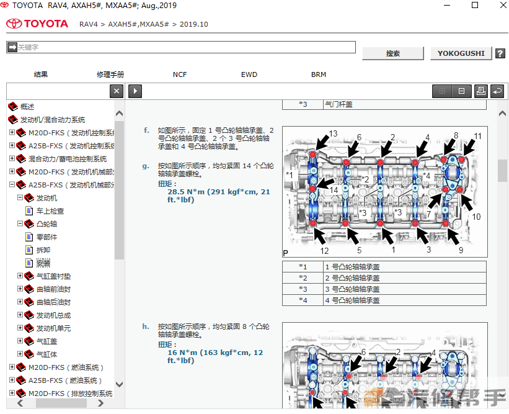Expand M20D-FKS (燃油系统) node
Image resolution: width=509 pixels, height=414 pixels.
[12, 367]
